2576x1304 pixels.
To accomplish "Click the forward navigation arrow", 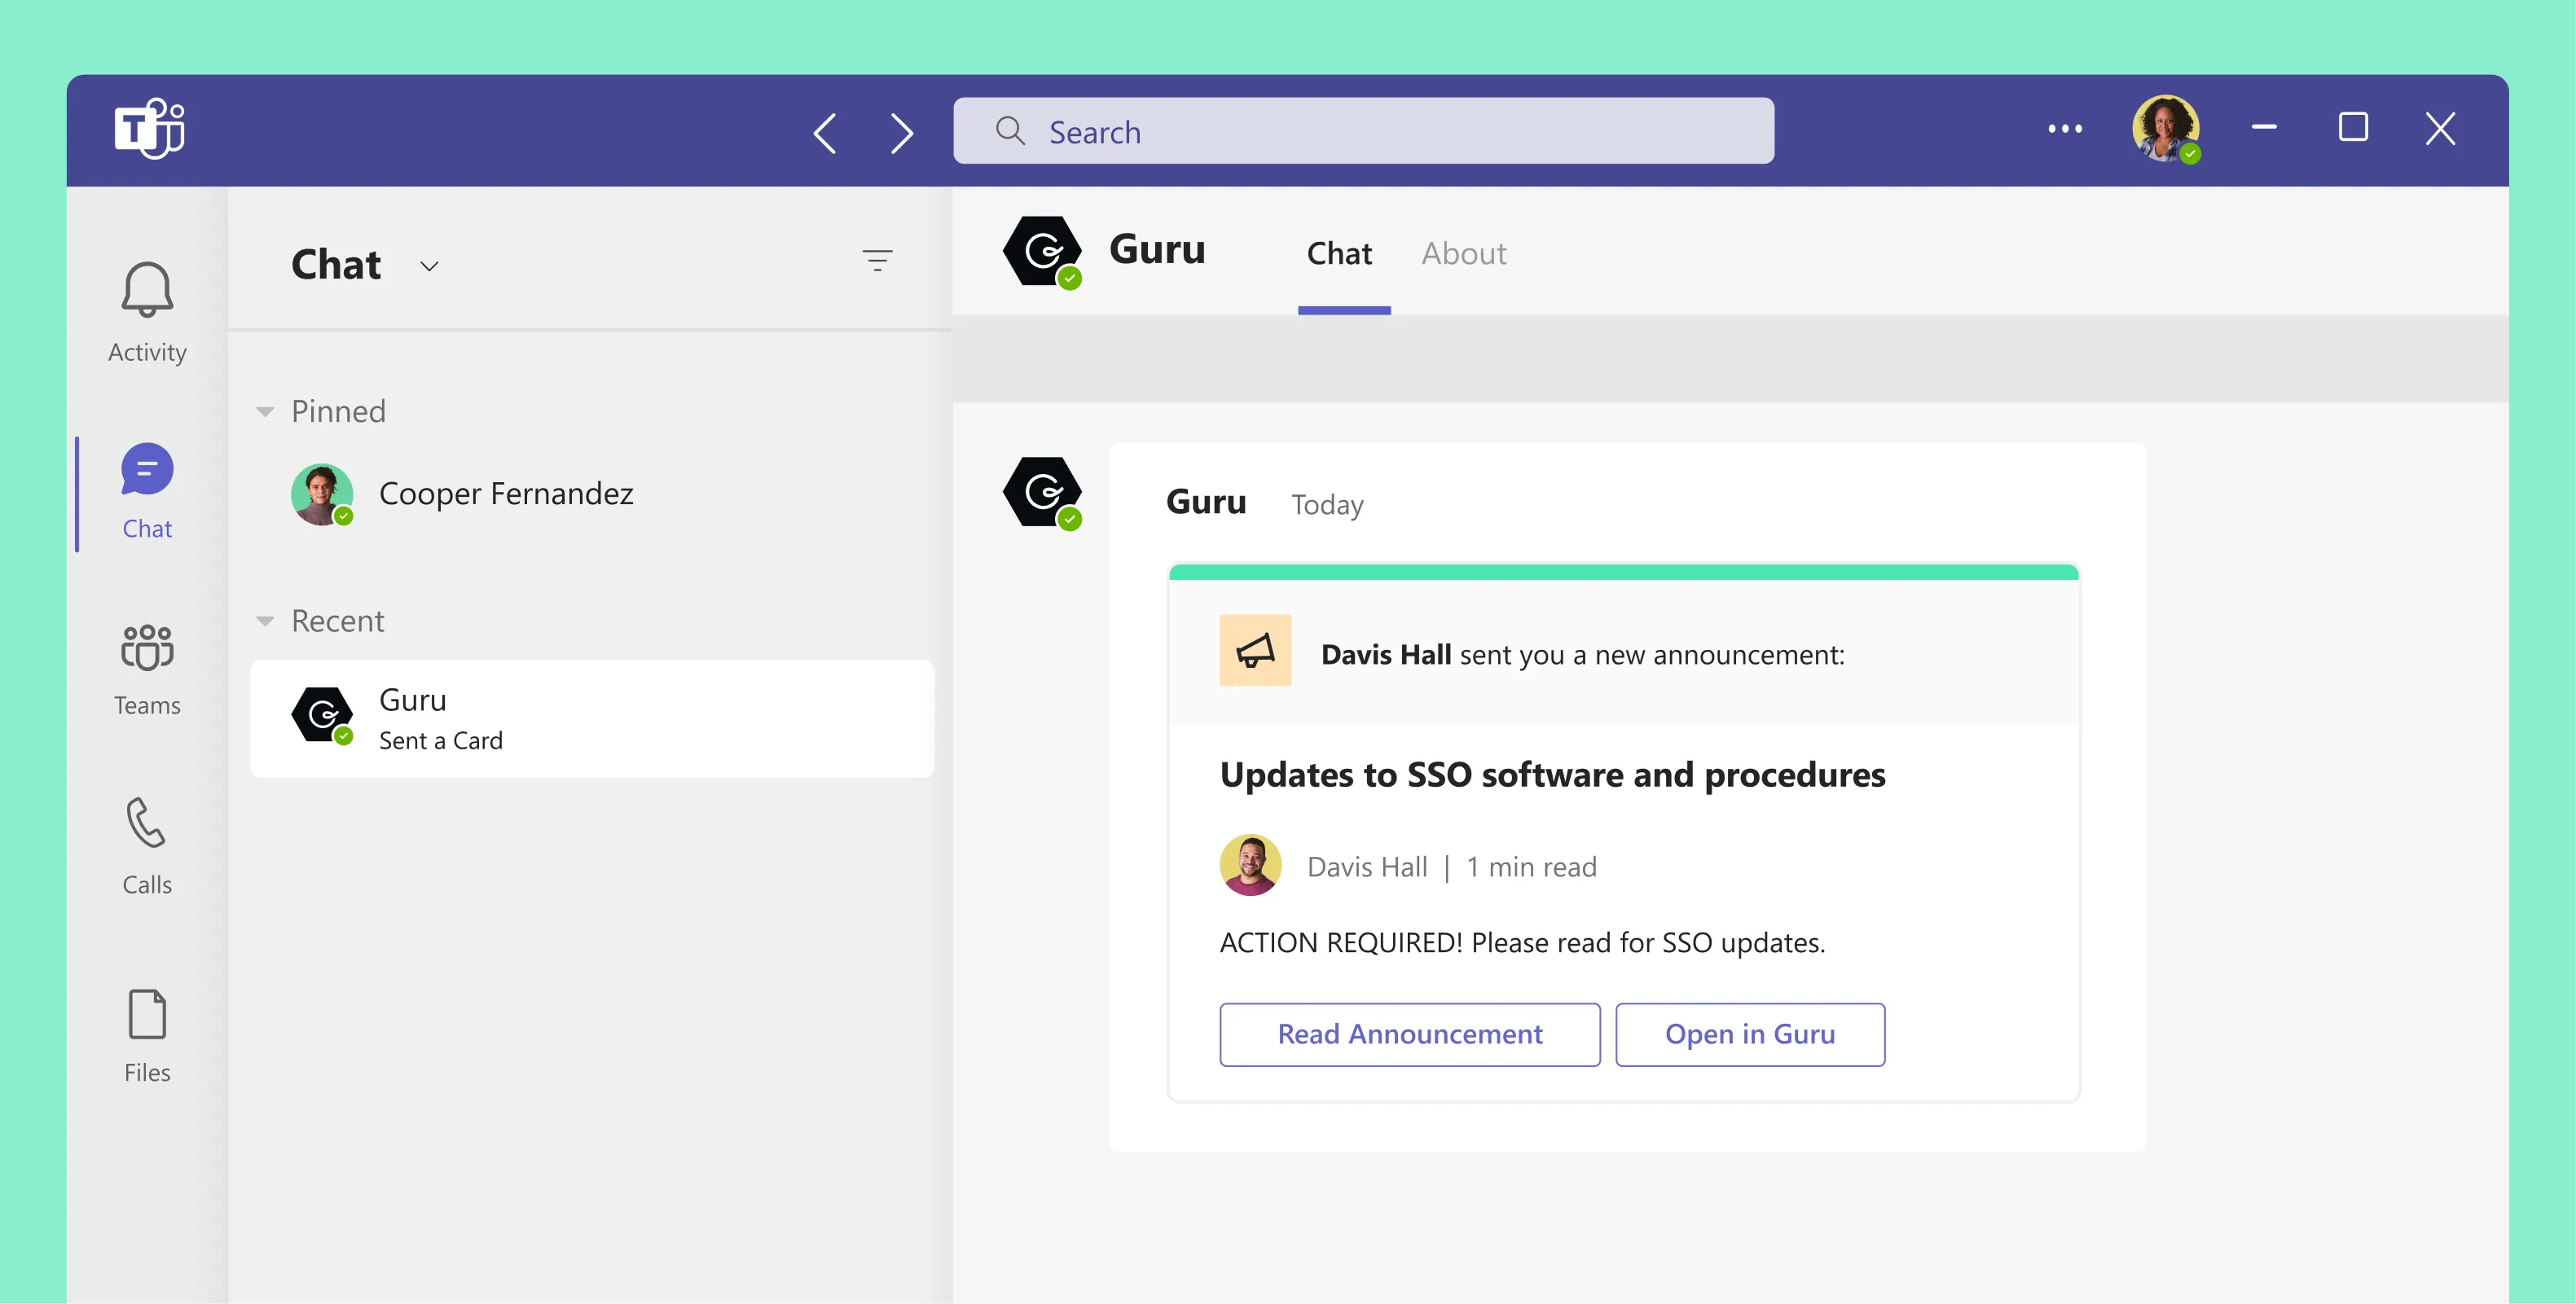I will [x=900, y=131].
